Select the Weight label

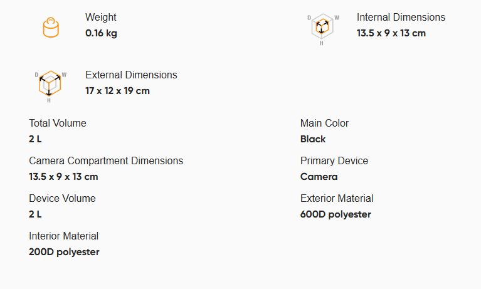100,17
